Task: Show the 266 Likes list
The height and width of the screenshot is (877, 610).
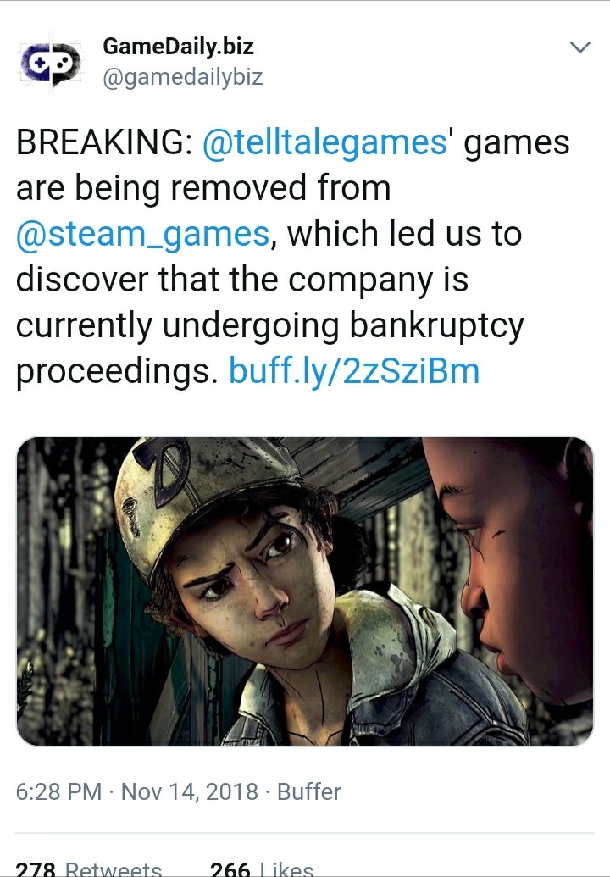Action: (x=262, y=869)
